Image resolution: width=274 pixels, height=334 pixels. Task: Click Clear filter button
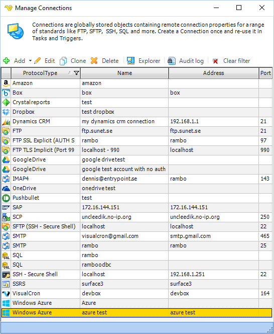click(x=231, y=61)
